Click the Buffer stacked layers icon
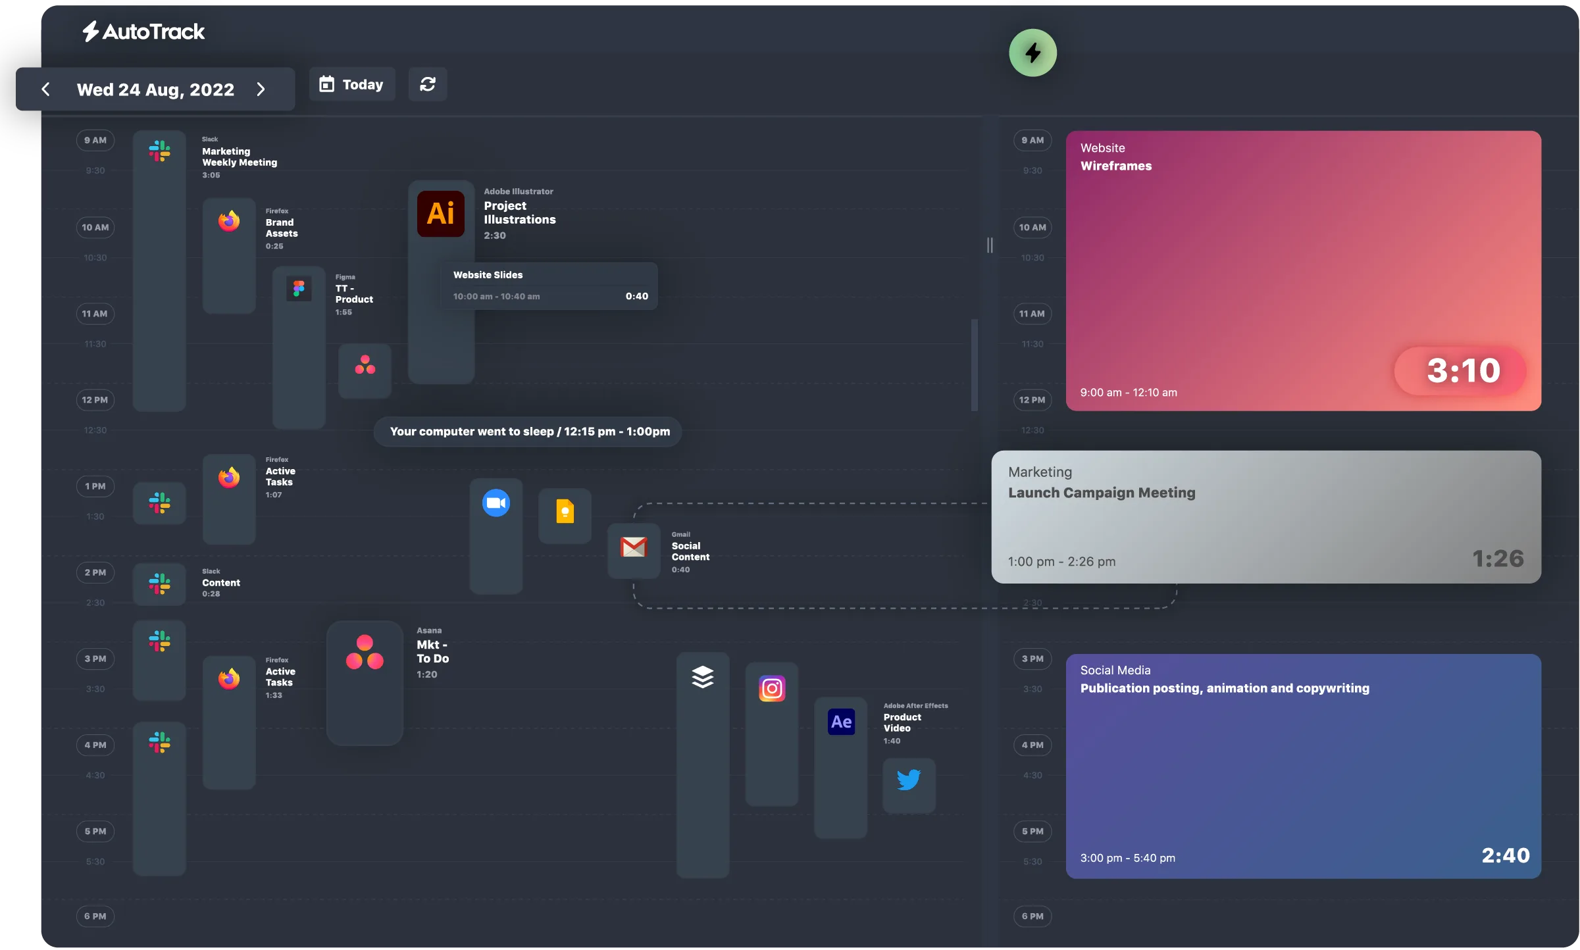Viewport: 1580px width, 950px height. click(703, 677)
